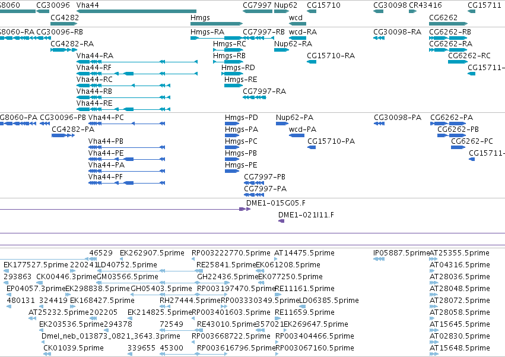Click the Hmgs-PD protein label
Image resolution: width=505 pixels, height=357 pixels.
click(242, 118)
